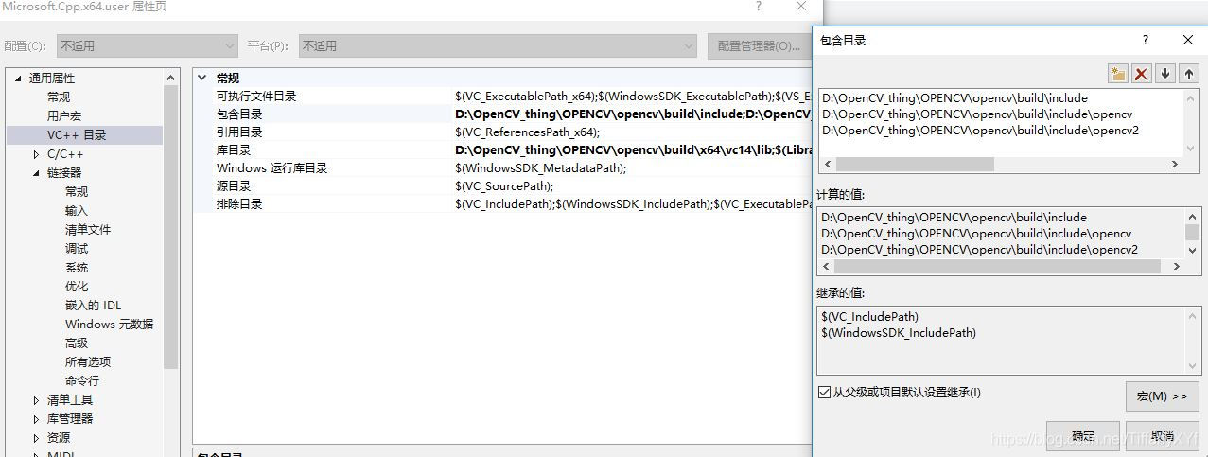
Task: Select build\include\opencv line in edit list
Action: pos(976,114)
